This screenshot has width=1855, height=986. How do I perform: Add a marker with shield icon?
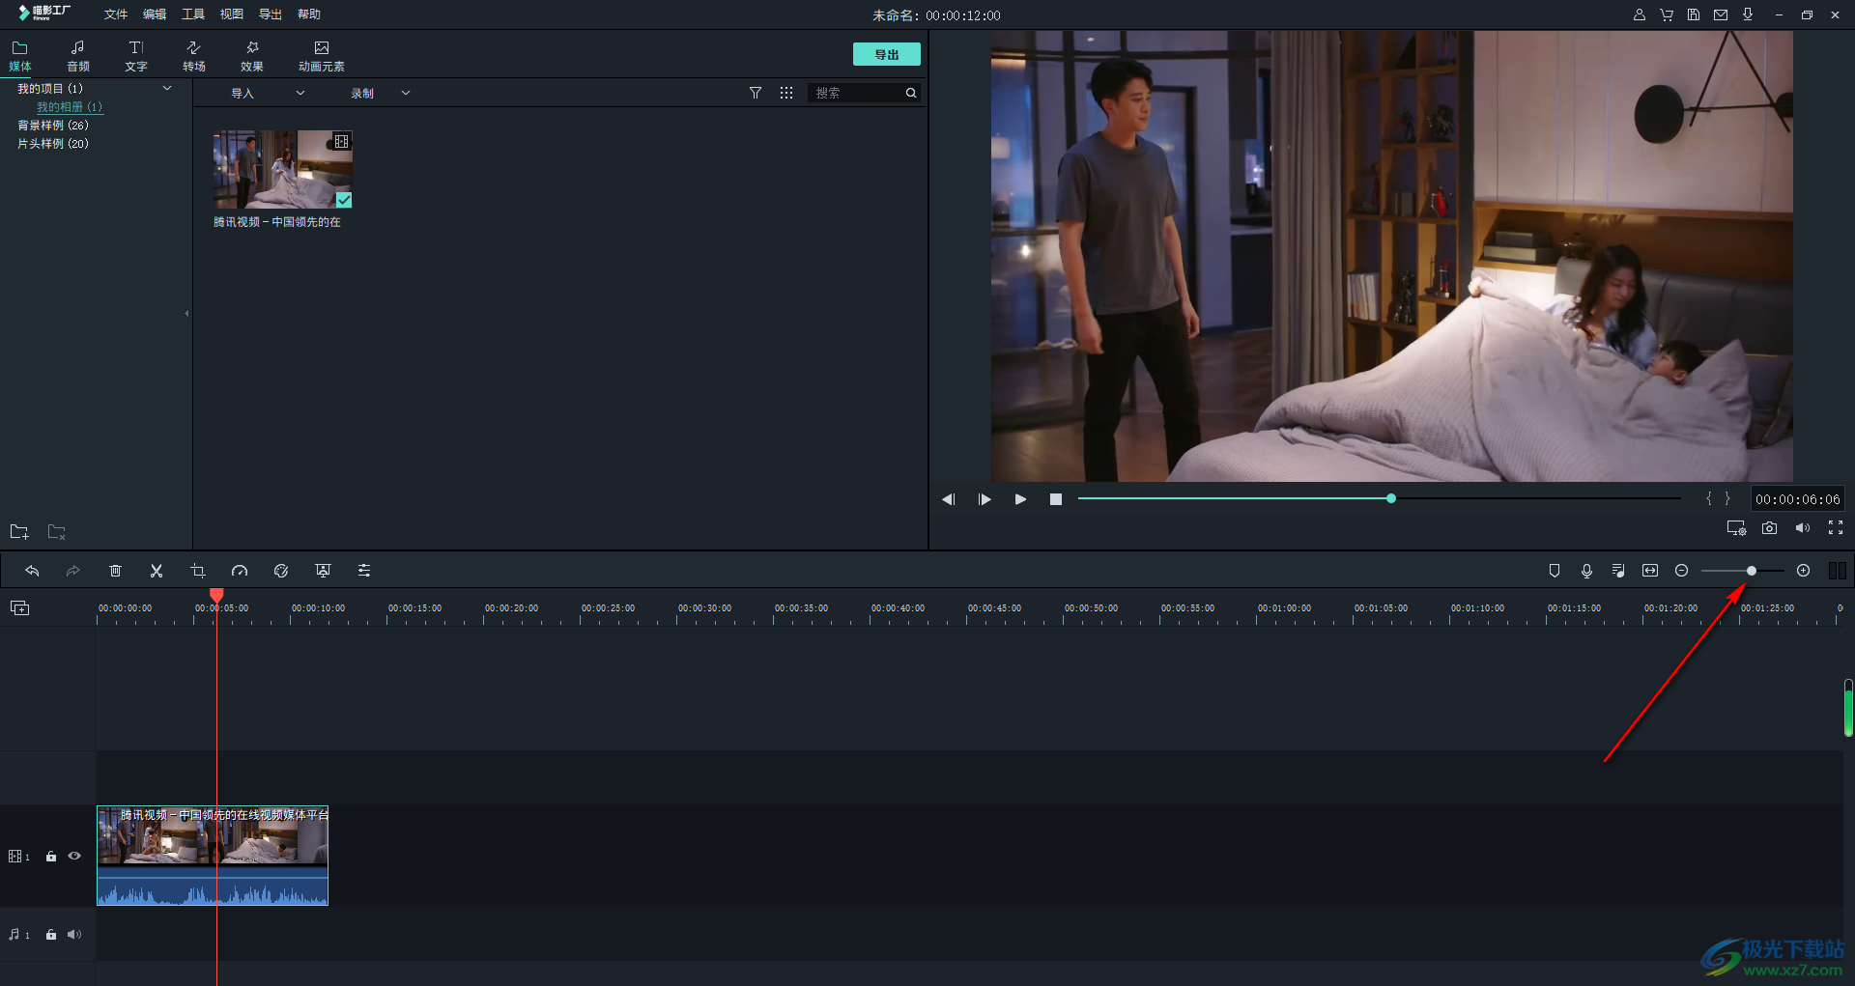1555,571
